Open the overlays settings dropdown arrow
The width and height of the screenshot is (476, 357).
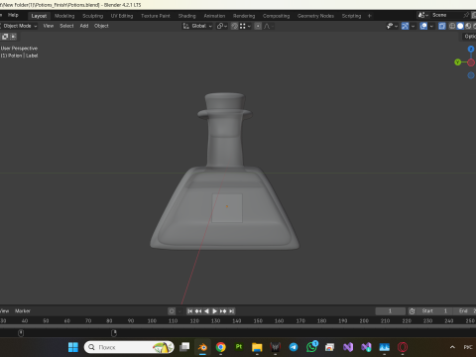431,26
